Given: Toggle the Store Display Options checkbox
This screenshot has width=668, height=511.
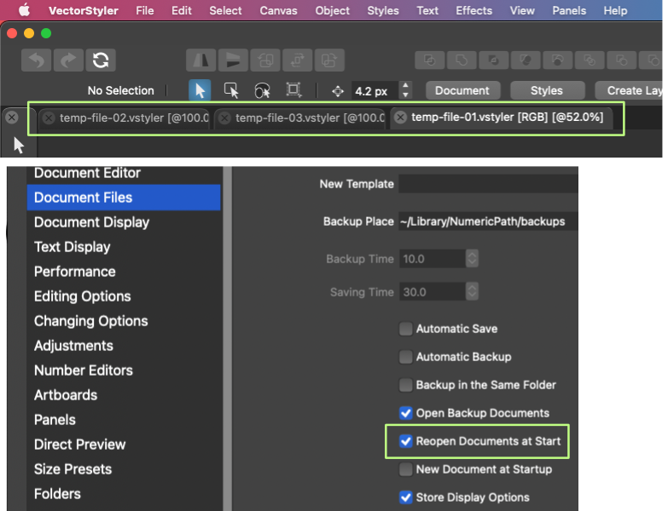Looking at the screenshot, I should click(406, 497).
